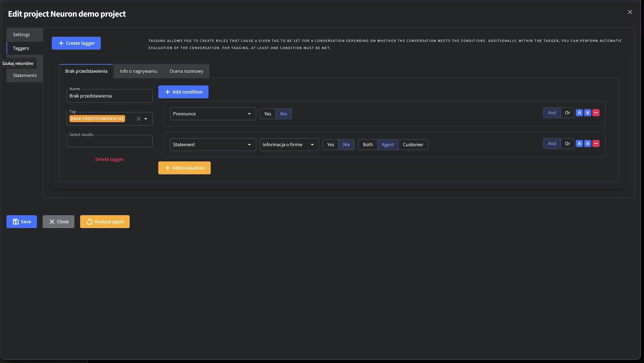Viewport: 644px width, 363px height.
Task: Close the edit project dialog with X
Action: click(x=630, y=12)
